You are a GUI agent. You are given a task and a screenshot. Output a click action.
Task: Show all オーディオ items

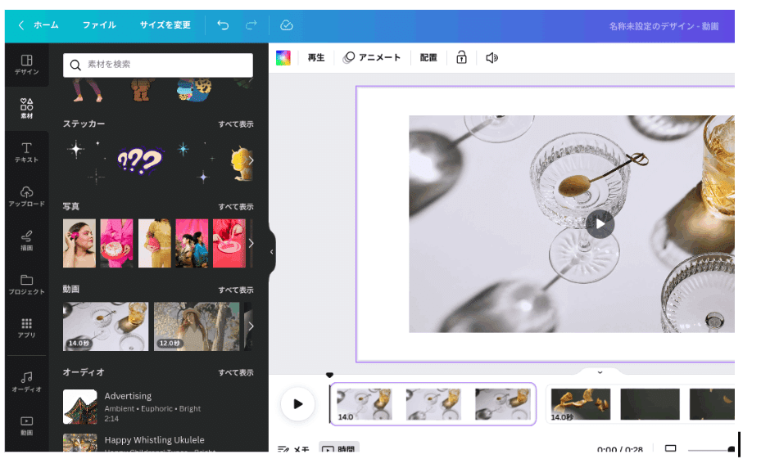[x=236, y=373]
